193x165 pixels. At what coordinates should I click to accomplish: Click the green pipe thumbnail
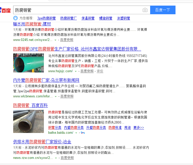tap(28, 63)
